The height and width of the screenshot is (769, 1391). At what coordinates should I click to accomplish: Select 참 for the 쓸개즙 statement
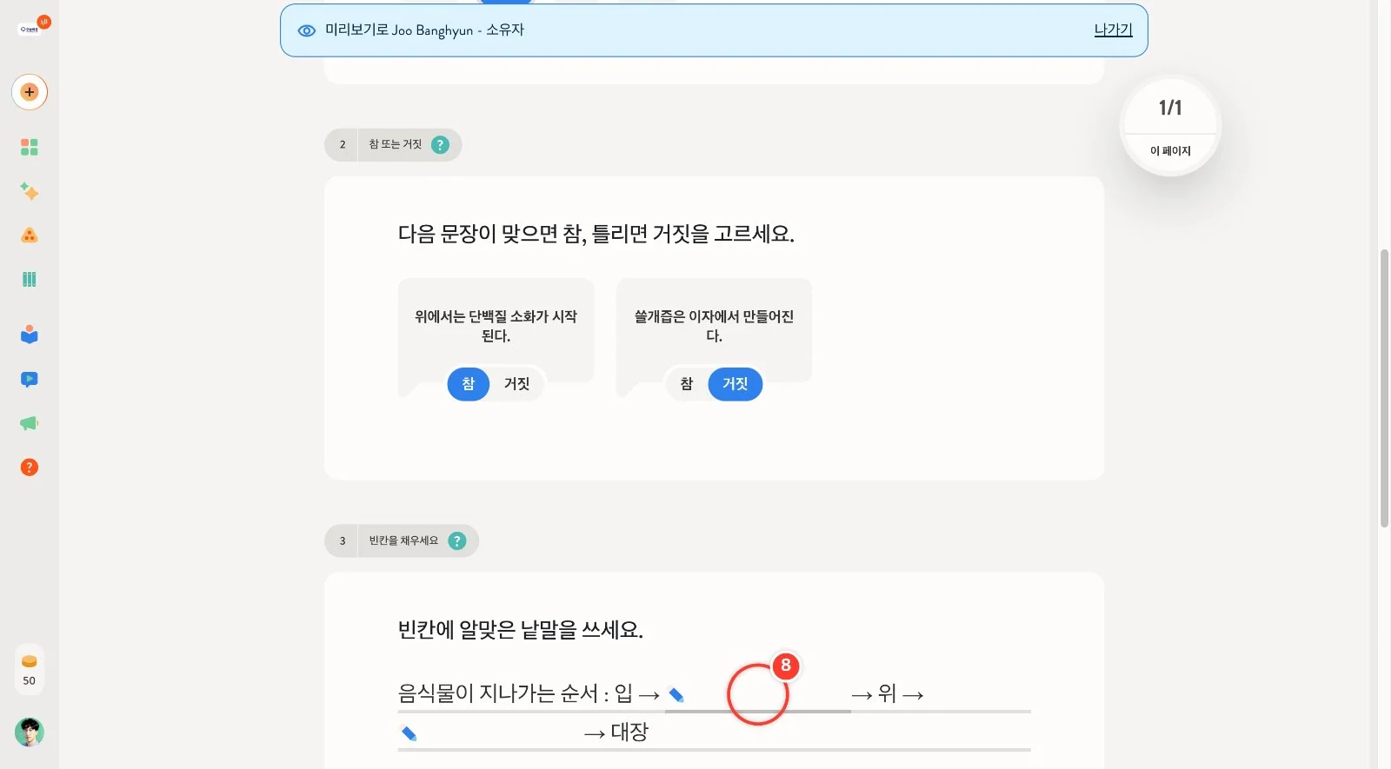[687, 384]
